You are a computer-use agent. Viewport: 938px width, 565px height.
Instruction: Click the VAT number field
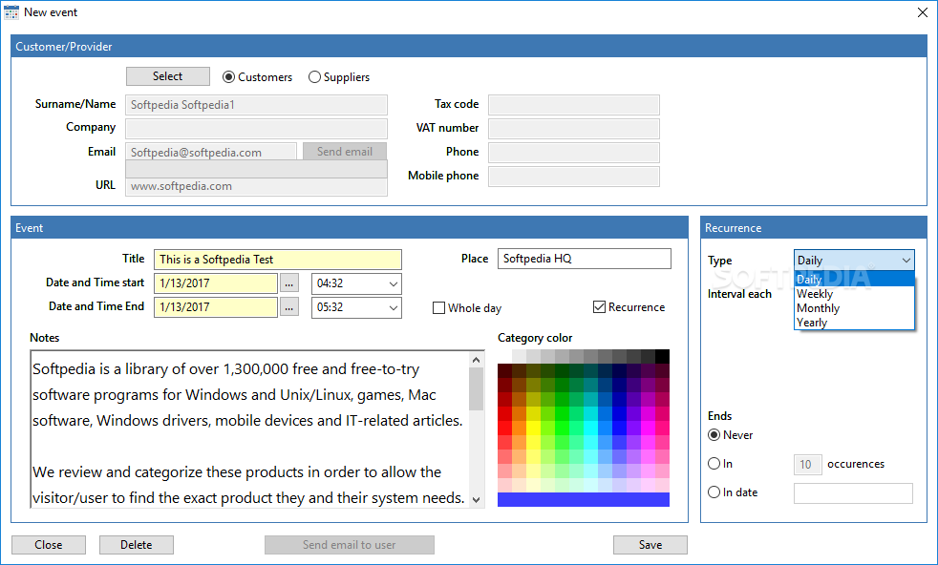click(574, 129)
